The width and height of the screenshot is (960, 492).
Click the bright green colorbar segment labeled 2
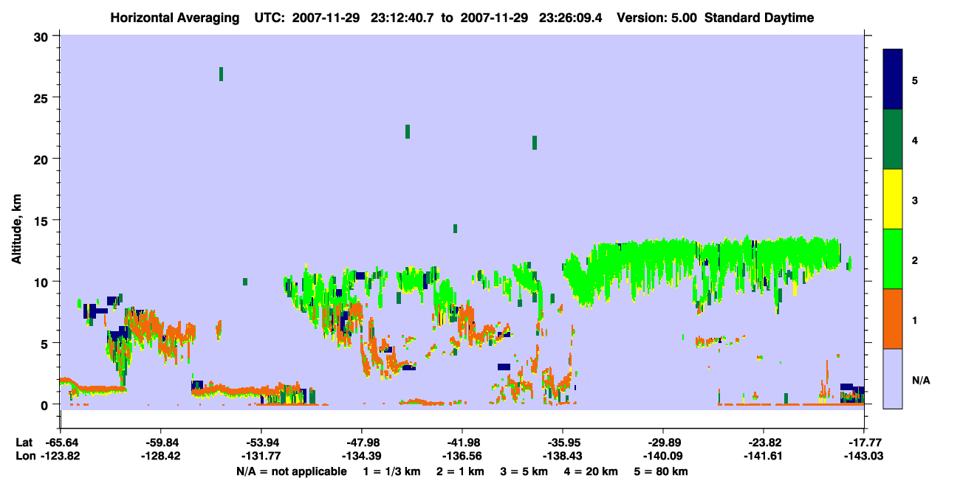click(893, 259)
